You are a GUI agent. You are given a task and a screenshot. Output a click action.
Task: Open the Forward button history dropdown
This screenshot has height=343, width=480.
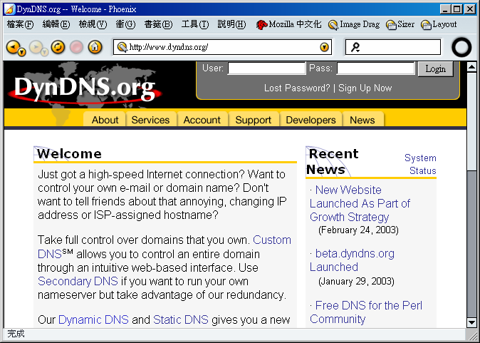(x=45, y=53)
